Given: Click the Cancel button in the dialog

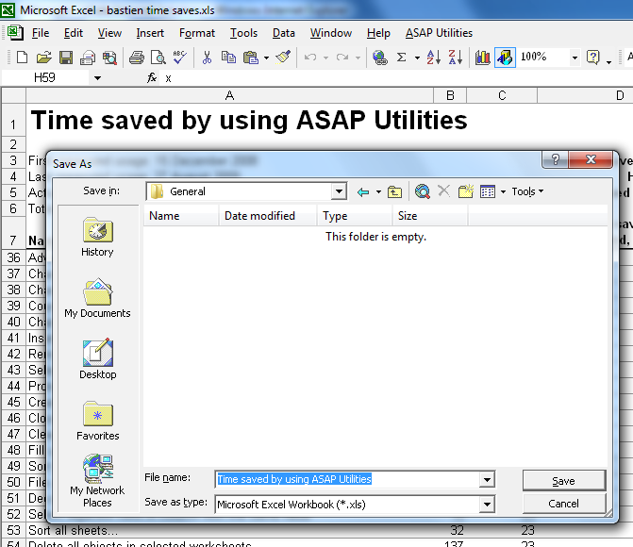Looking at the screenshot, I should point(563,504).
